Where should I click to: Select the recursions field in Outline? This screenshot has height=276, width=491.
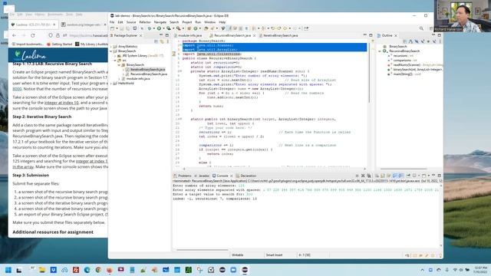[x=403, y=56]
